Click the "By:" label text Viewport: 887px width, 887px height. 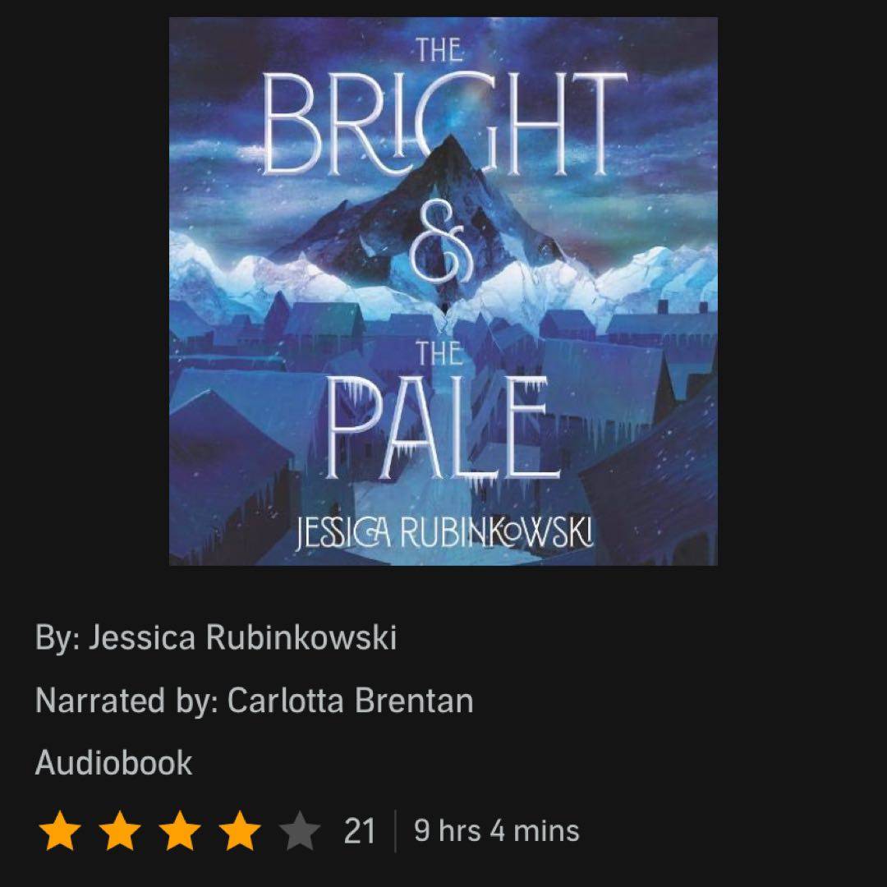pyautogui.click(x=57, y=638)
